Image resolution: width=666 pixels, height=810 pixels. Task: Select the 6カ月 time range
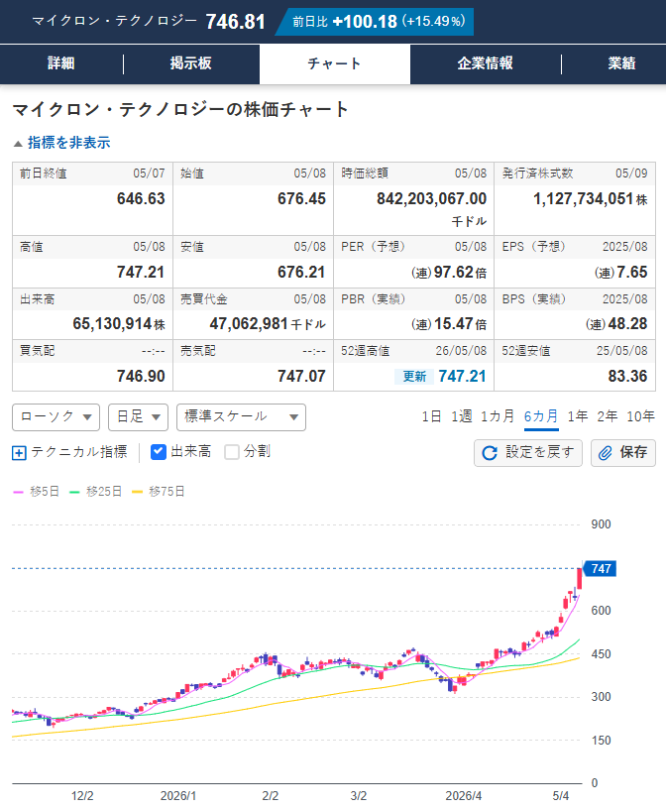click(x=541, y=416)
